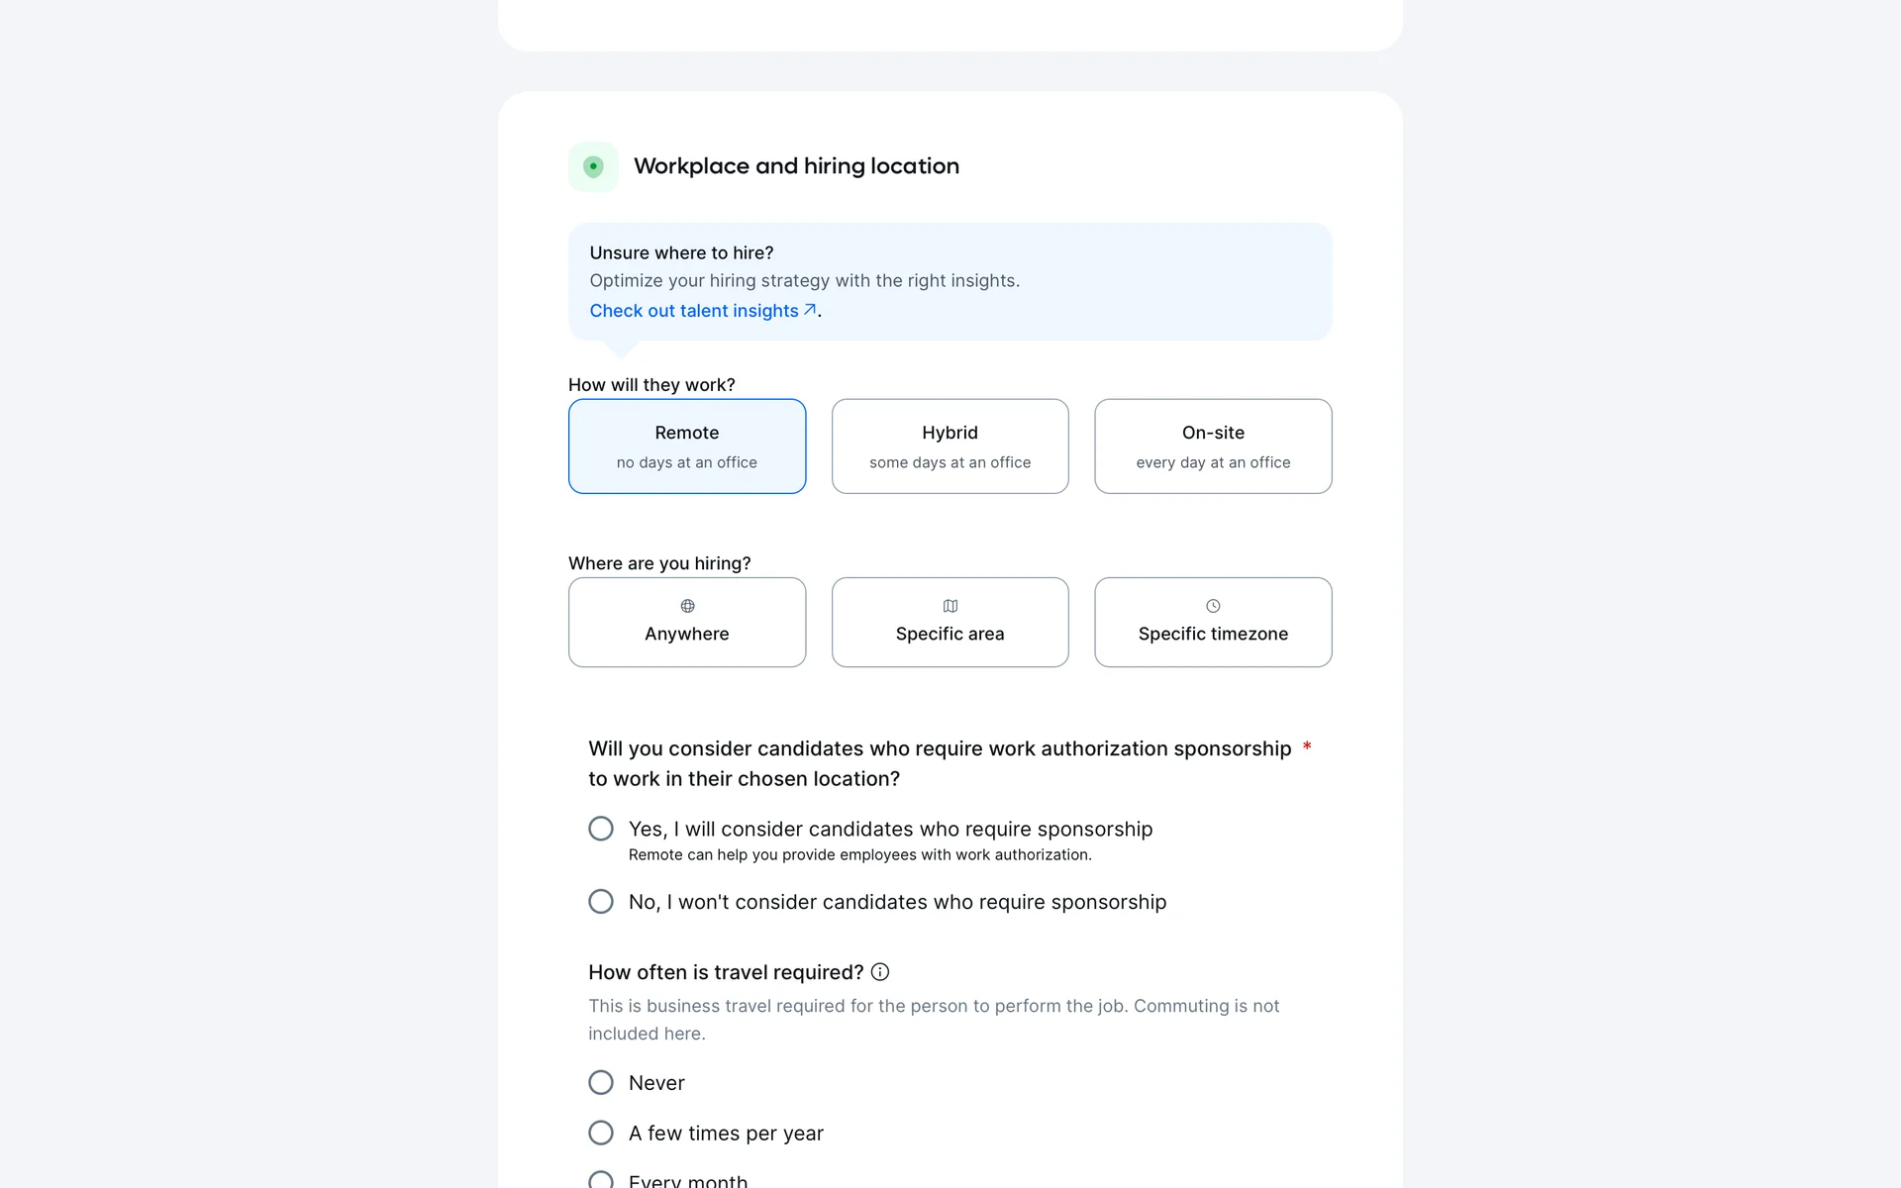Select Yes, consider candidates requiring sponsorship
This screenshot has height=1188, width=1901.
601,829
